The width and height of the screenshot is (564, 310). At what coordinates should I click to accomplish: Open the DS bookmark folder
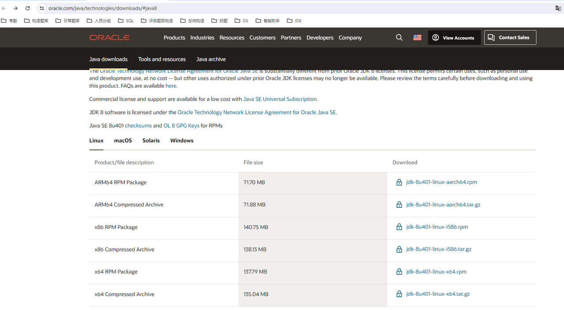(x=241, y=21)
